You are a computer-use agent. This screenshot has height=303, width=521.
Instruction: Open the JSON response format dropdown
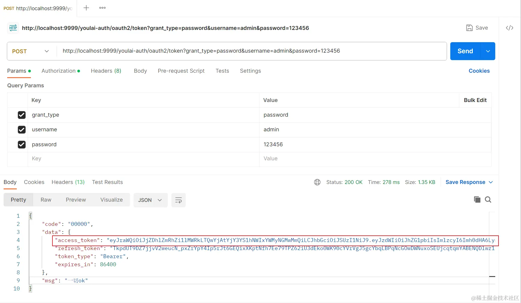[150, 200]
